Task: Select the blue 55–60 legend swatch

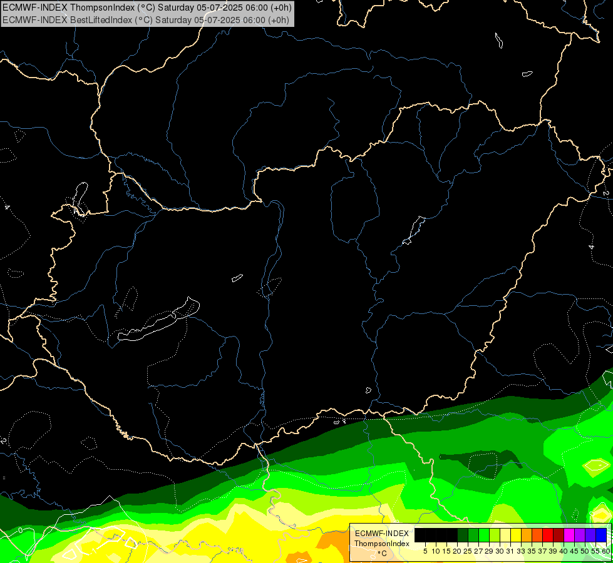Action: coord(601,535)
